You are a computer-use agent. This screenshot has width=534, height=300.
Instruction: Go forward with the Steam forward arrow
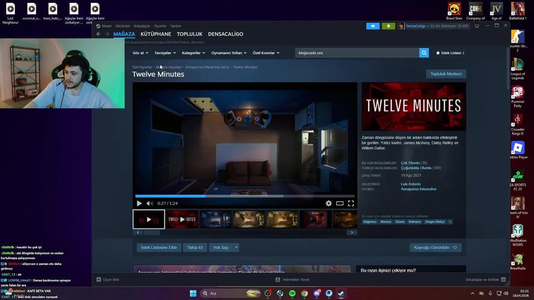108,34
